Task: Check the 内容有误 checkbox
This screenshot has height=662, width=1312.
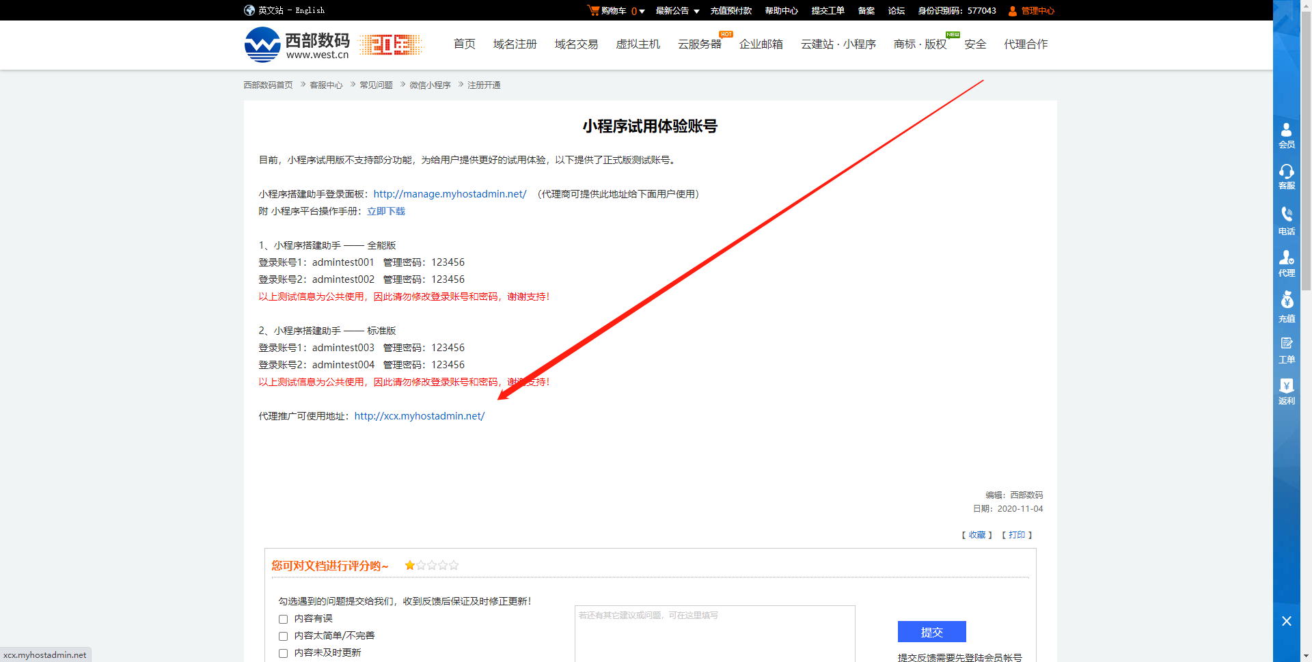Action: point(283,619)
